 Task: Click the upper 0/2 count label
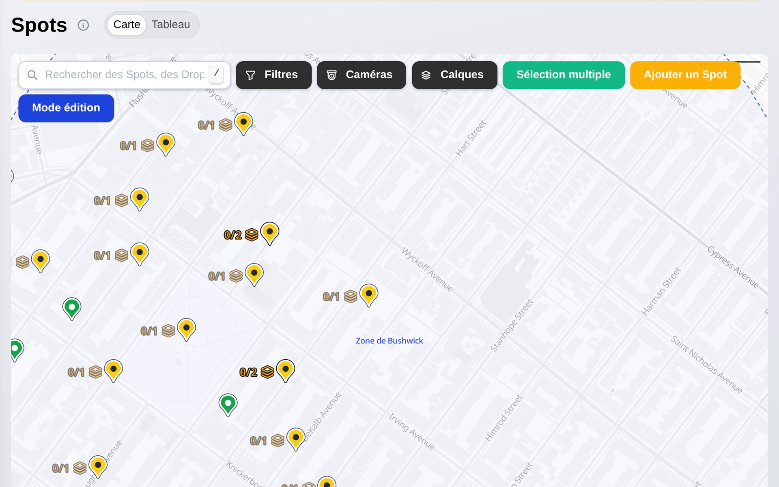click(233, 235)
